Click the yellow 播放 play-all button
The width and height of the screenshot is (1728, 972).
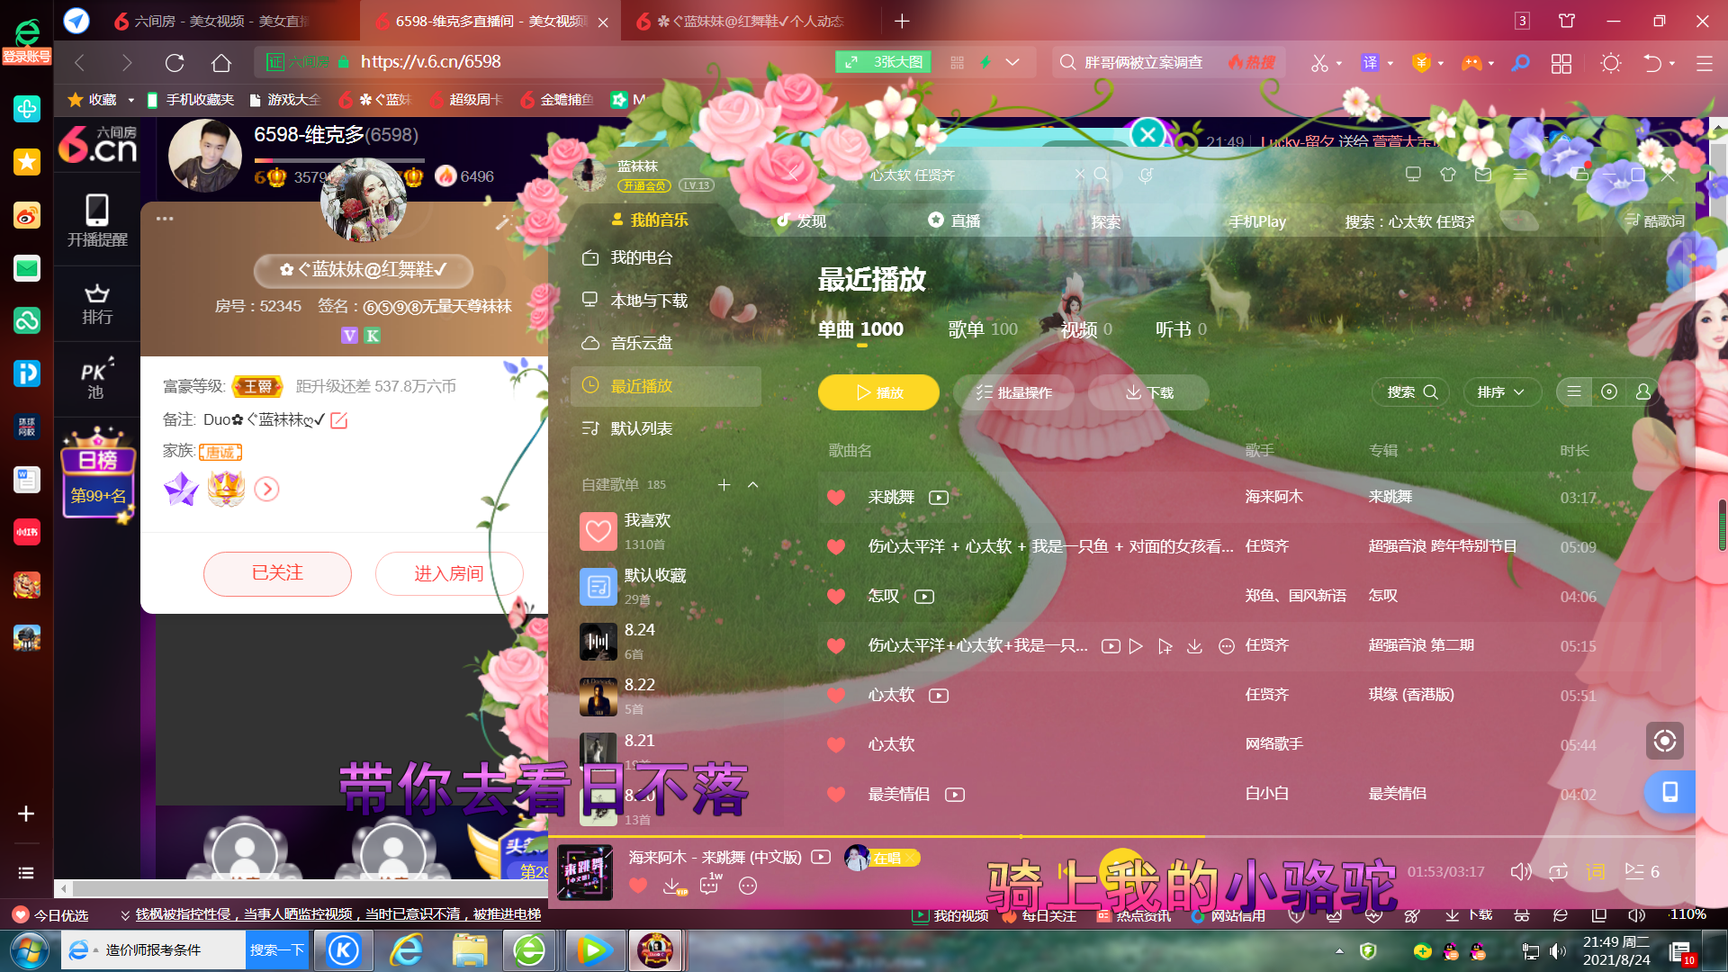tap(878, 392)
